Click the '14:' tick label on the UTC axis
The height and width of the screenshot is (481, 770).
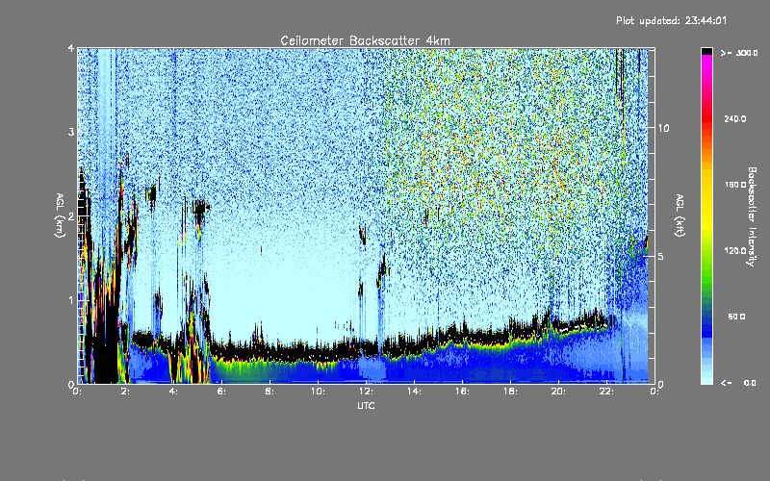tap(414, 392)
